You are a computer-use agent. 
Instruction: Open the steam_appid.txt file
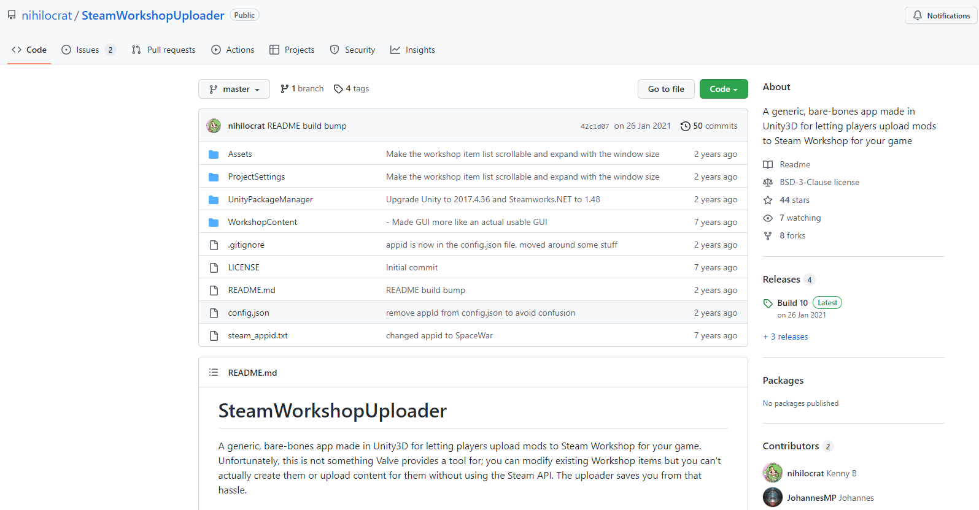point(258,335)
